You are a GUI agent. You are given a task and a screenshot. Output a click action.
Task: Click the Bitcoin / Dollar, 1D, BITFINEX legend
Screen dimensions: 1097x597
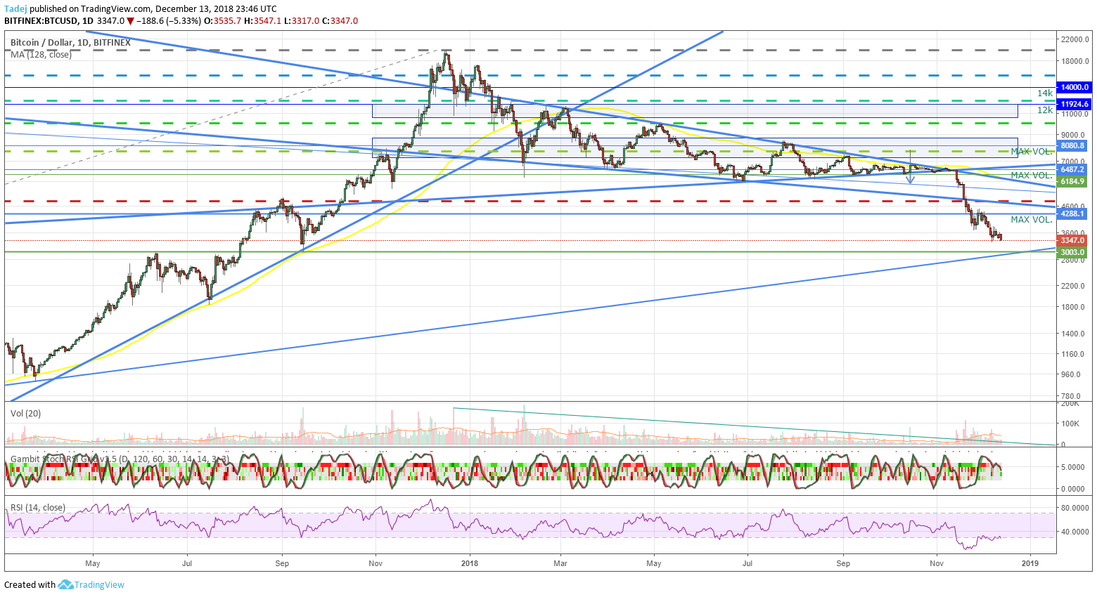click(x=70, y=43)
